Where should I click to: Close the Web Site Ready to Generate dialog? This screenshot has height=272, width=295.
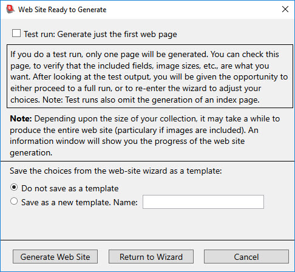[285, 9]
